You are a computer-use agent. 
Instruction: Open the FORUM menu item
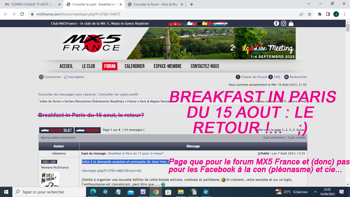click(x=110, y=66)
